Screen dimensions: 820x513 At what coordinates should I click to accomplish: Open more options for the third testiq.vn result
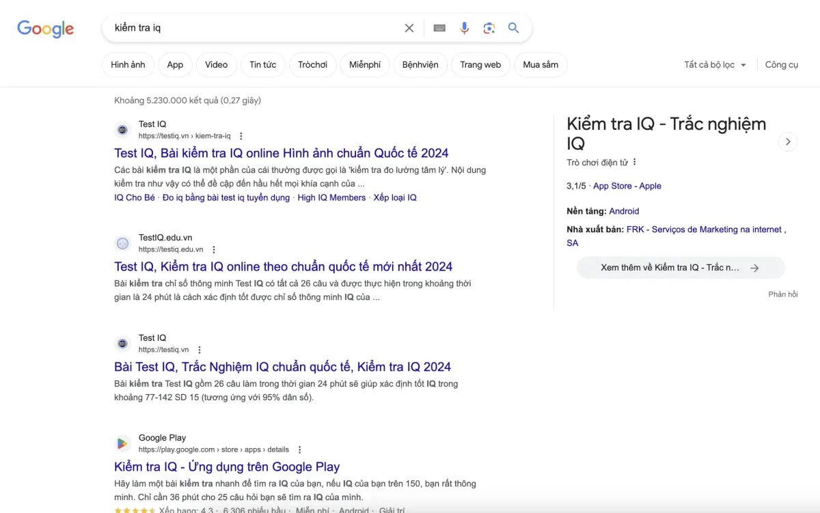pyautogui.click(x=199, y=349)
